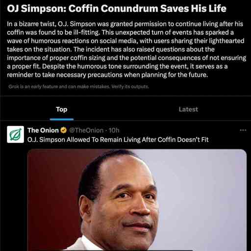Open the tweet's three-dot more options menu
Screen dimensions: 251x251
click(x=243, y=130)
